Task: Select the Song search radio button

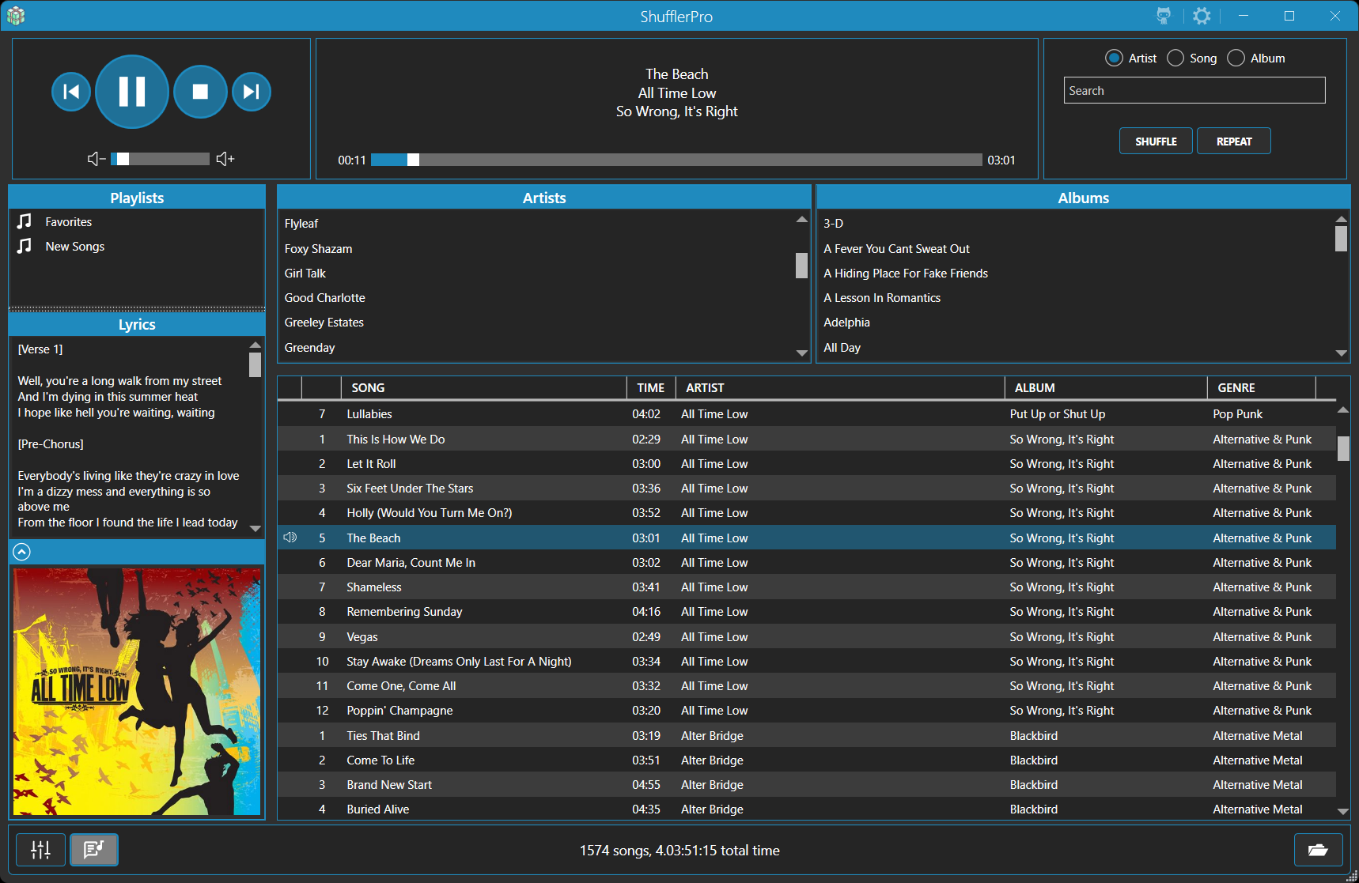Action: click(1175, 58)
